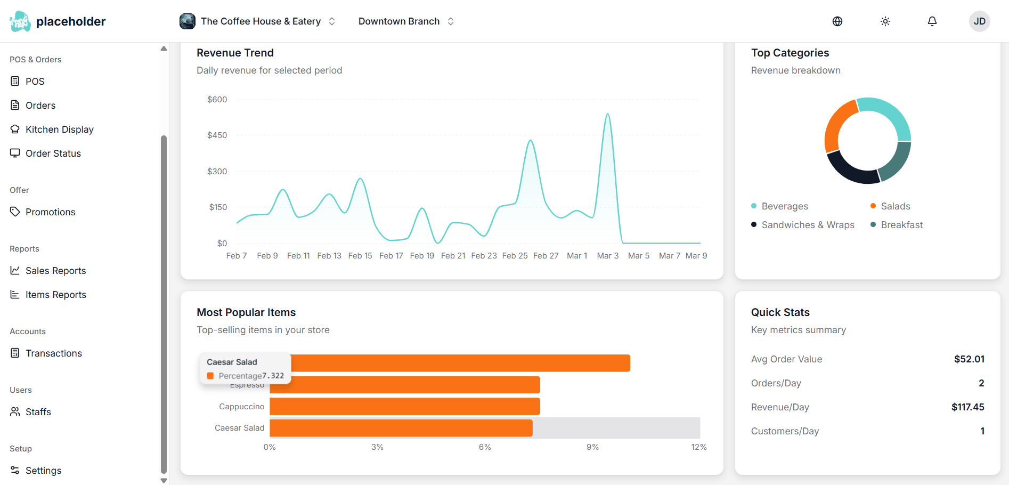Click the globe language icon
The height and width of the screenshot is (485, 1009).
837,21
